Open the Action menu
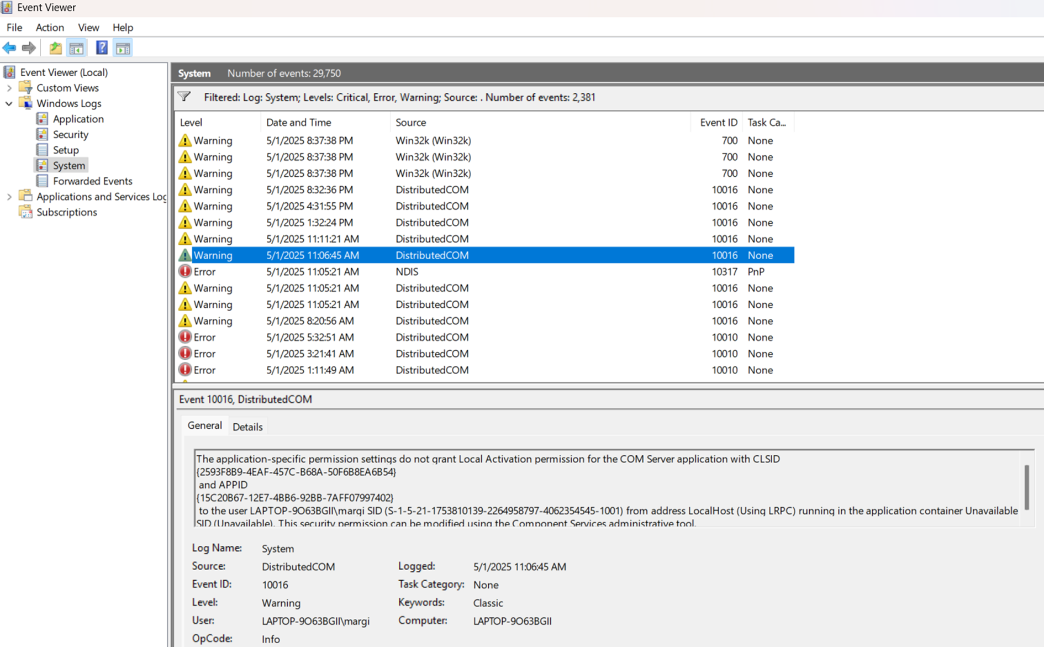Image resolution: width=1044 pixels, height=647 pixels. (50, 27)
